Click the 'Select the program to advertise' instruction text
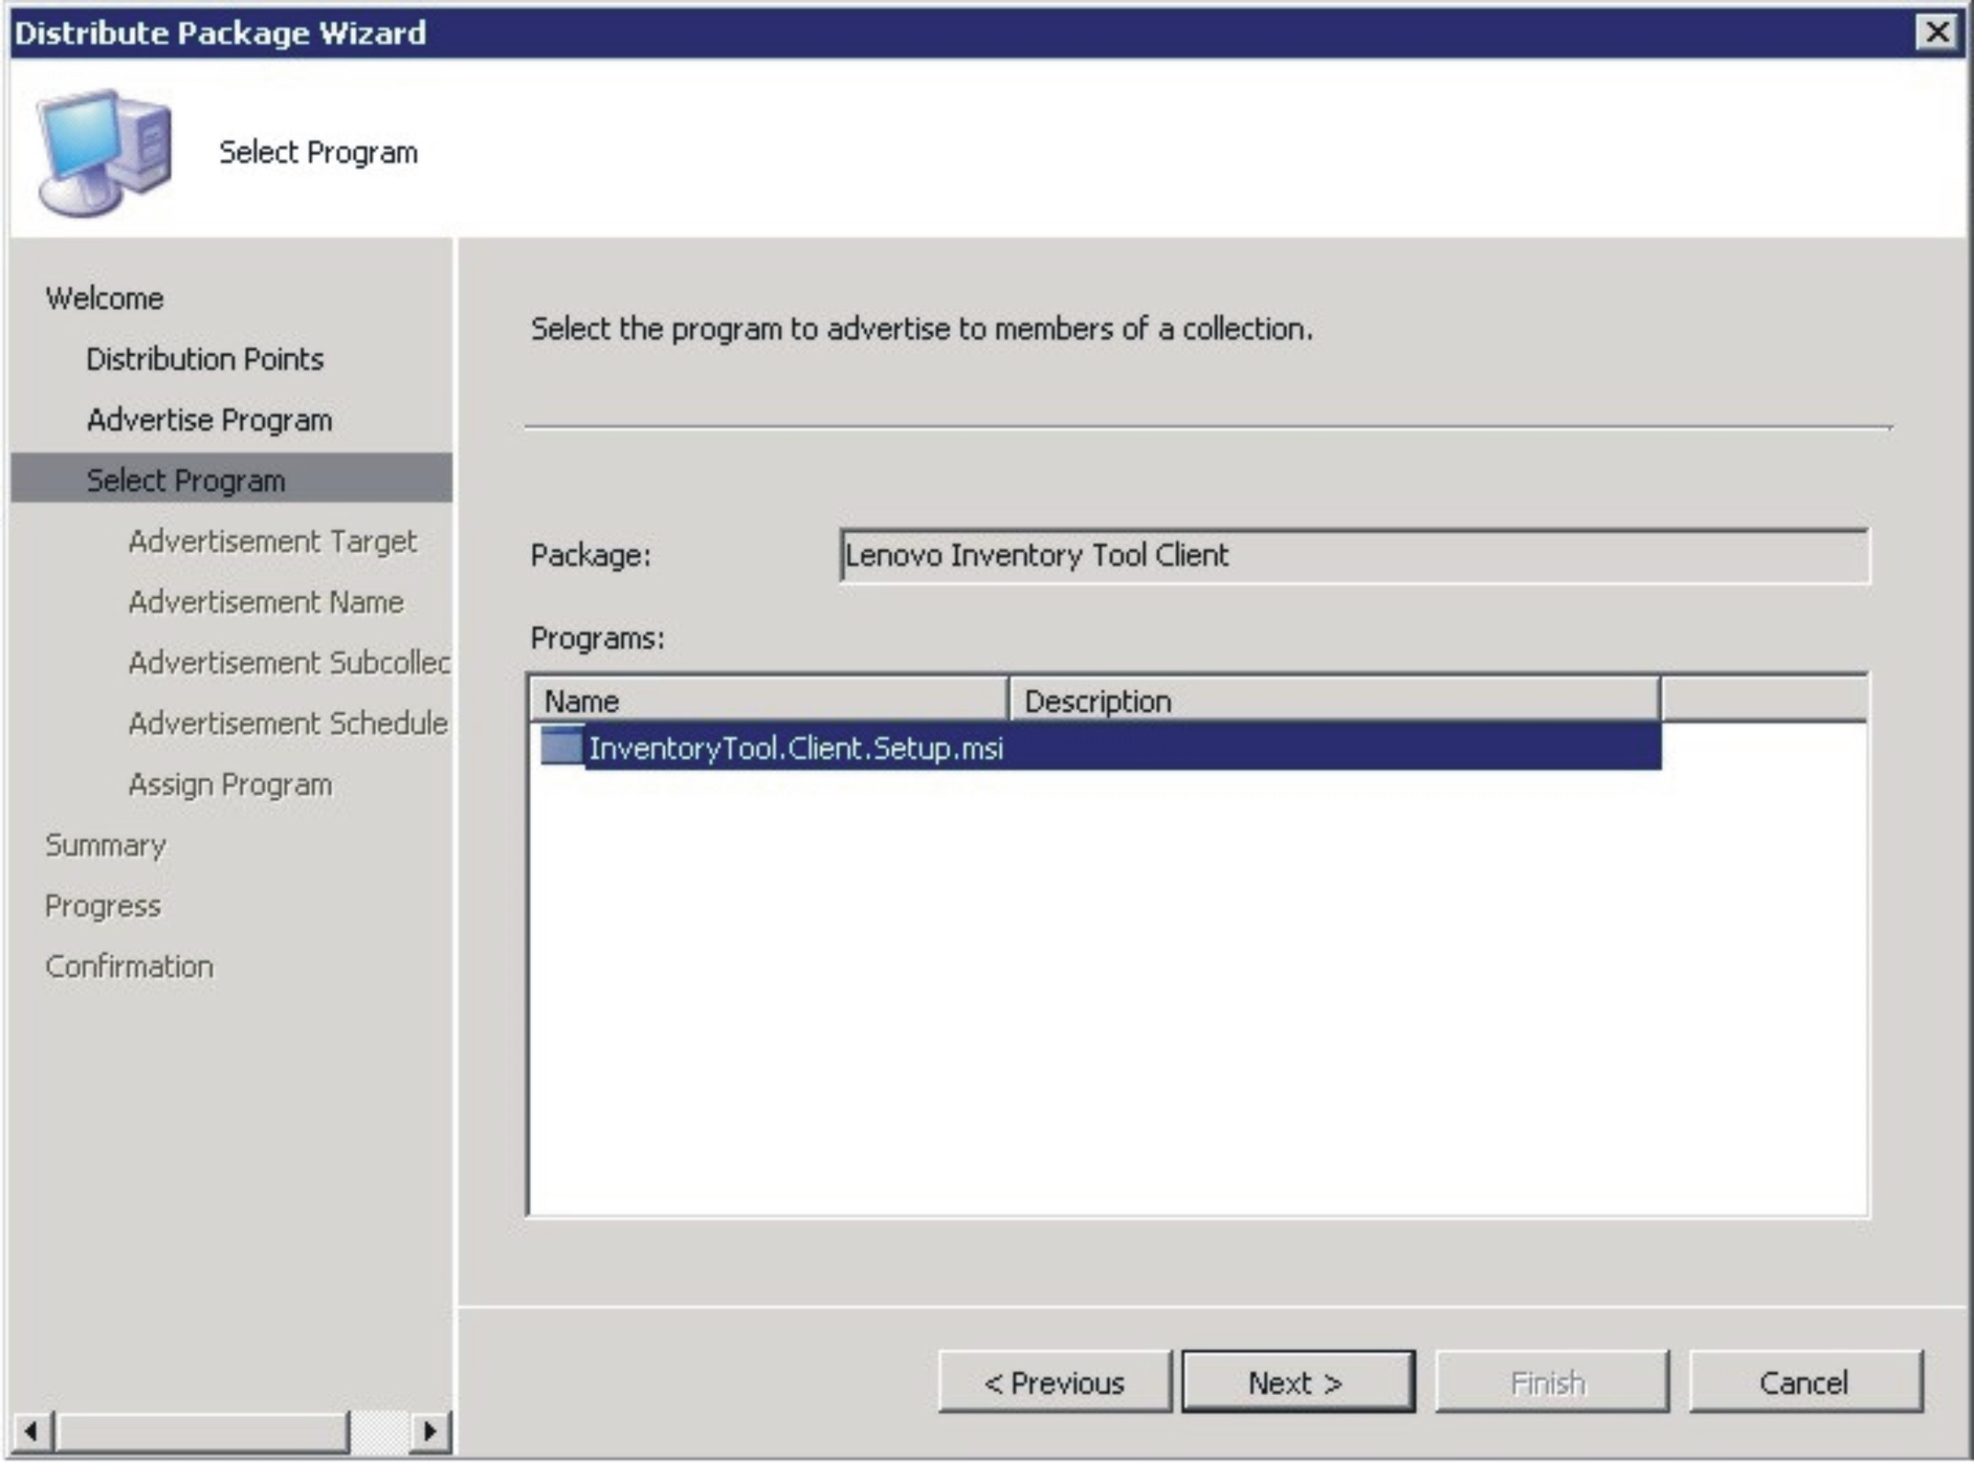This screenshot has width=1974, height=1463. point(921,329)
